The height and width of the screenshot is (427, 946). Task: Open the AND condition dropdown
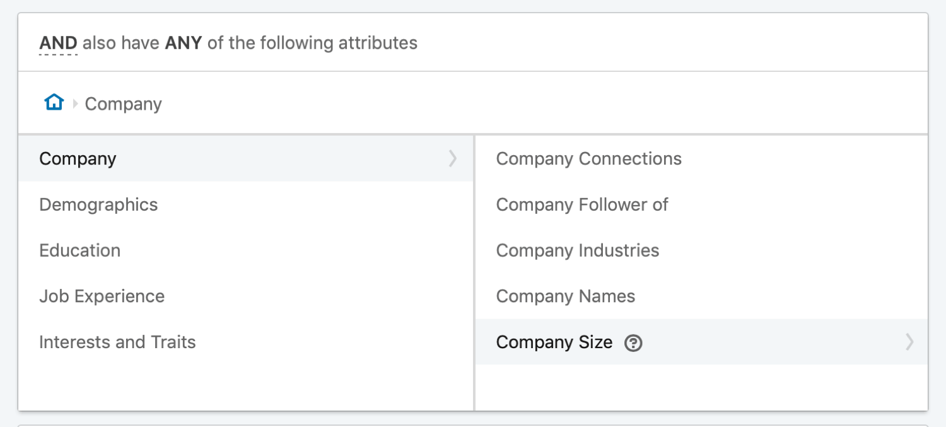point(59,43)
